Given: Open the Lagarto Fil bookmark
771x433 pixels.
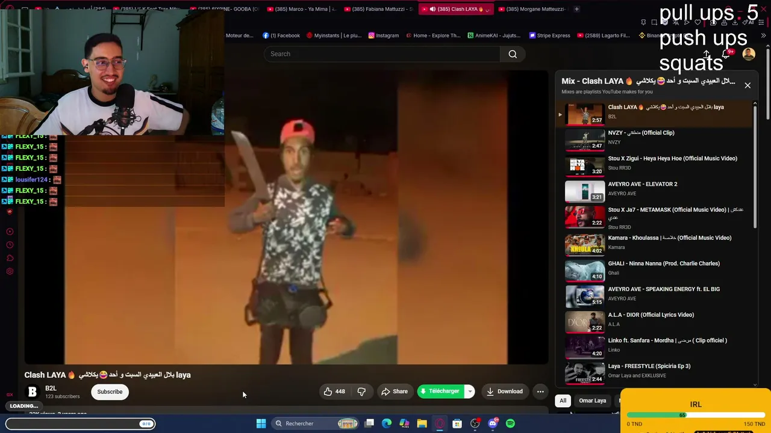Looking at the screenshot, I should pos(603,35).
